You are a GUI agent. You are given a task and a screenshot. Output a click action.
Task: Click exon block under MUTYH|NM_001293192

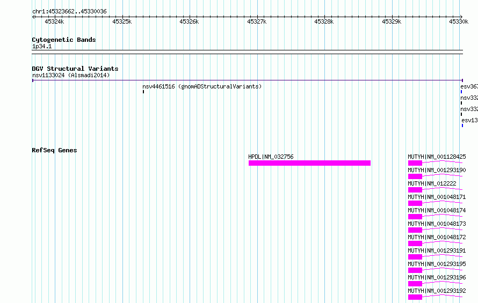click(x=415, y=297)
